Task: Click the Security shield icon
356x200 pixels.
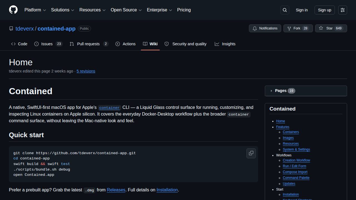Action: (167, 44)
